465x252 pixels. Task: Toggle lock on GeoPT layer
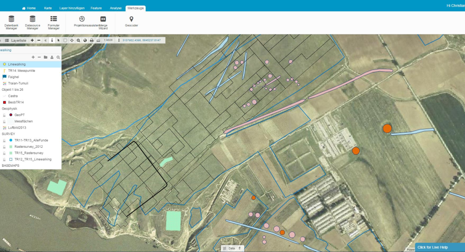click(4, 115)
